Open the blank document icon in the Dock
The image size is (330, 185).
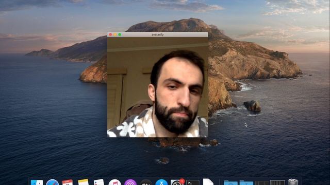(x=208, y=182)
